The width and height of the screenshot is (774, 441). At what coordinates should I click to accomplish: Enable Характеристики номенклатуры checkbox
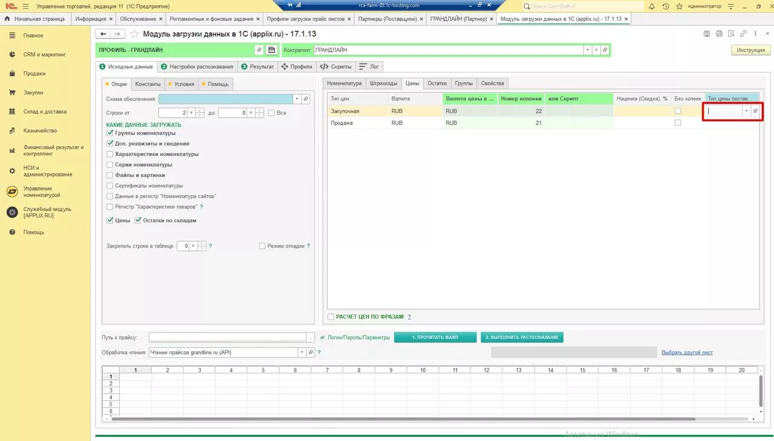(x=109, y=154)
